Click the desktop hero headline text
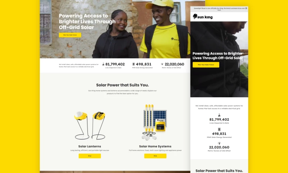Image resolution: width=288 pixels, height=173 pixels. (x=87, y=22)
